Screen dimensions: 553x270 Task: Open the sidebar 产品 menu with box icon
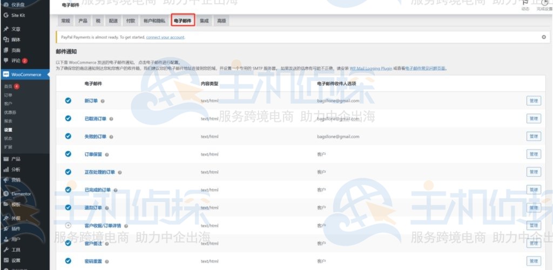(16, 159)
